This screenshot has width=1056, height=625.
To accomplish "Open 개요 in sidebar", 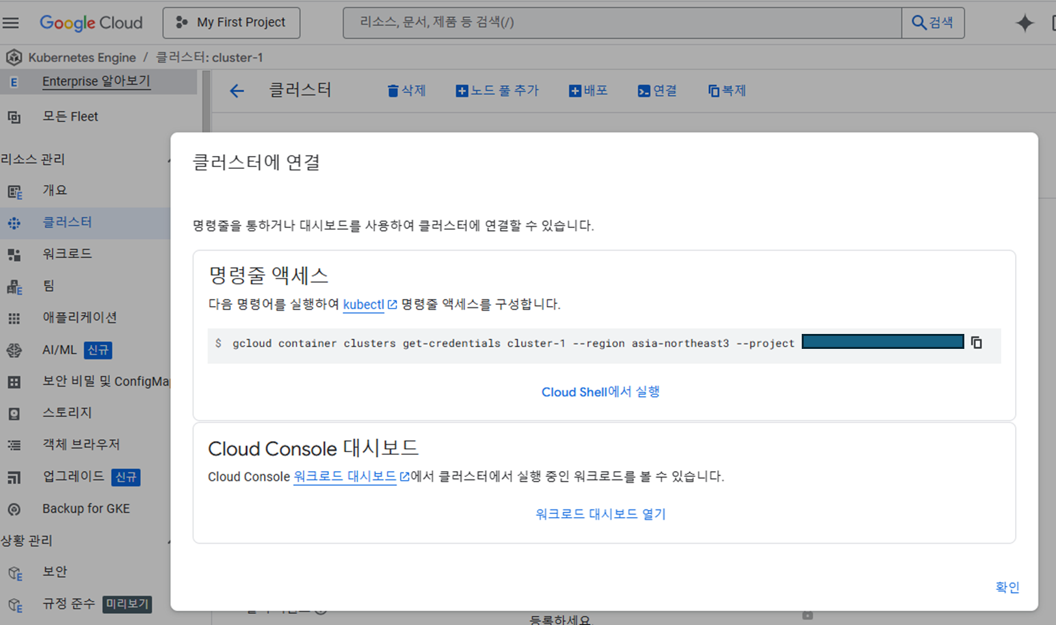I will coord(55,190).
